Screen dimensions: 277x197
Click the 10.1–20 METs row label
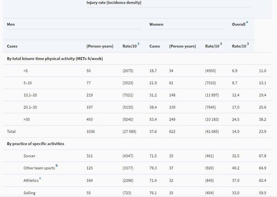[30, 95]
